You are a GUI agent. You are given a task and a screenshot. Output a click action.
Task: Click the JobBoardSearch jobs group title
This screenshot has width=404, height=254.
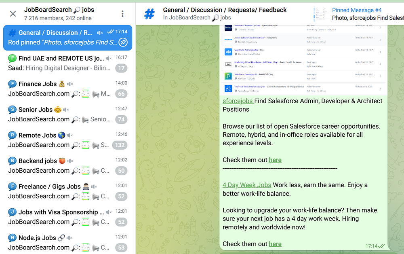click(59, 10)
